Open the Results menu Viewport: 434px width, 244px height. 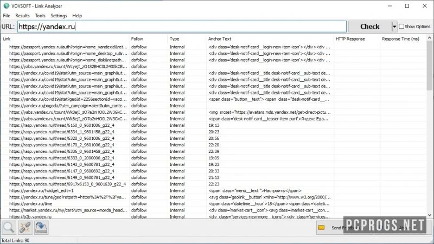coord(22,16)
